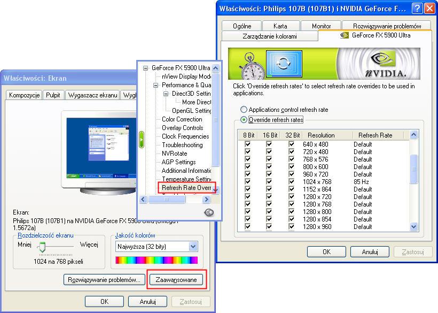The image size is (438, 313).
Task: Collapse the Direct3D Settings tree node
Action: click(x=166, y=94)
